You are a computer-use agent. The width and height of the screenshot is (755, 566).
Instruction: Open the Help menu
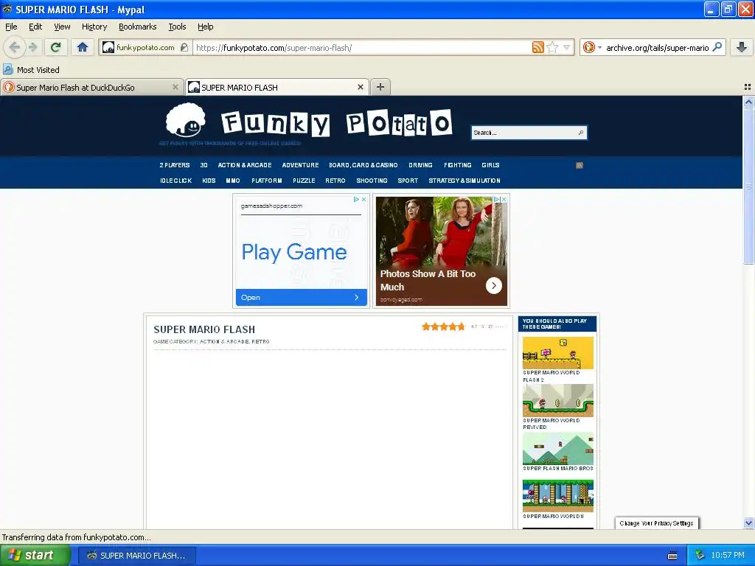coord(205,27)
